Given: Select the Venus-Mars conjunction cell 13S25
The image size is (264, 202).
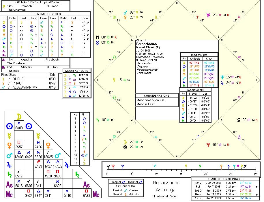Looking at the screenshot, I should [x=48, y=155].
